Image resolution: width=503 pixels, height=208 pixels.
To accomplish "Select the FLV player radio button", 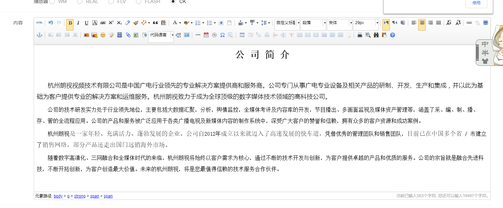I will 111,2.
